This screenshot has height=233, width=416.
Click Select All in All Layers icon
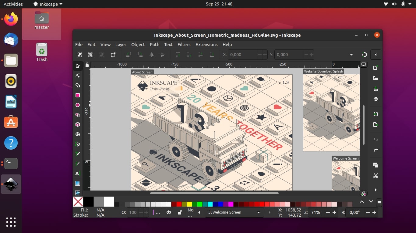coord(90,55)
